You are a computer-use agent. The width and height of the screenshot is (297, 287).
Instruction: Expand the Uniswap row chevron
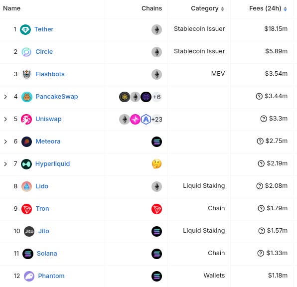(x=5, y=119)
